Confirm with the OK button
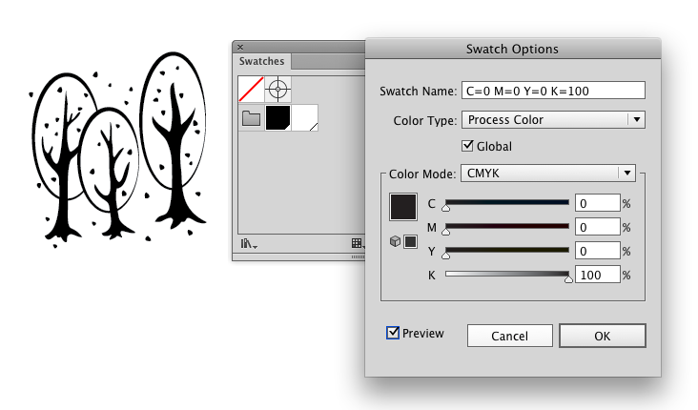This screenshot has width=698, height=410. coord(603,336)
